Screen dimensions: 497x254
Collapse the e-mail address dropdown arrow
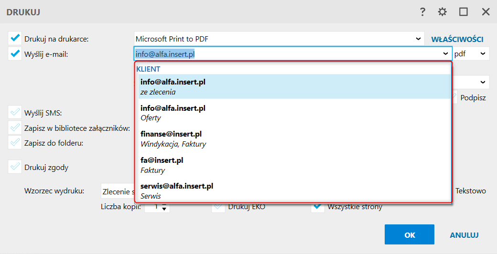pos(446,54)
